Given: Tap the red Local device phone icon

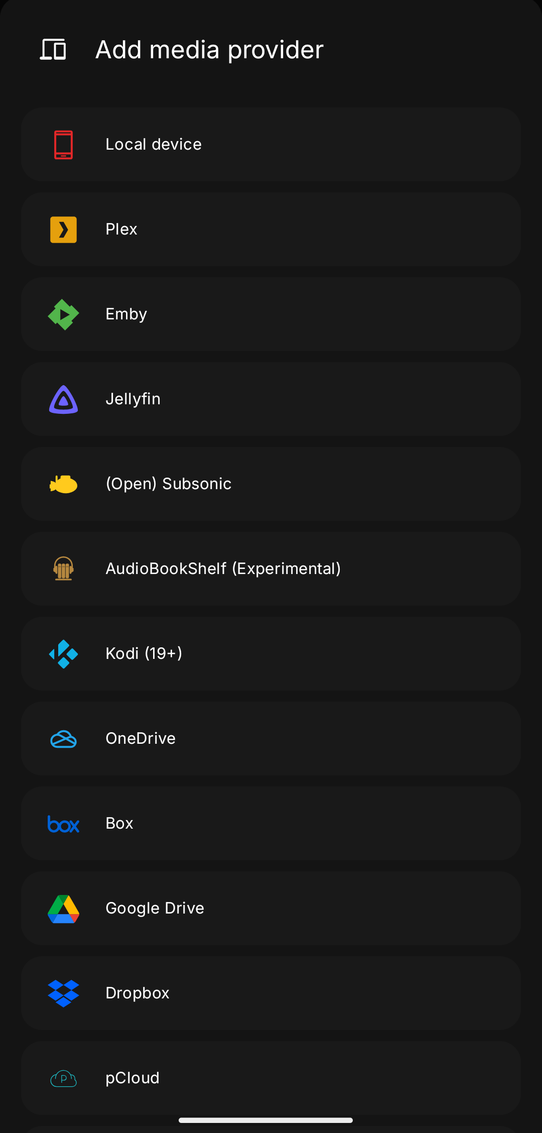Looking at the screenshot, I should pyautogui.click(x=64, y=145).
